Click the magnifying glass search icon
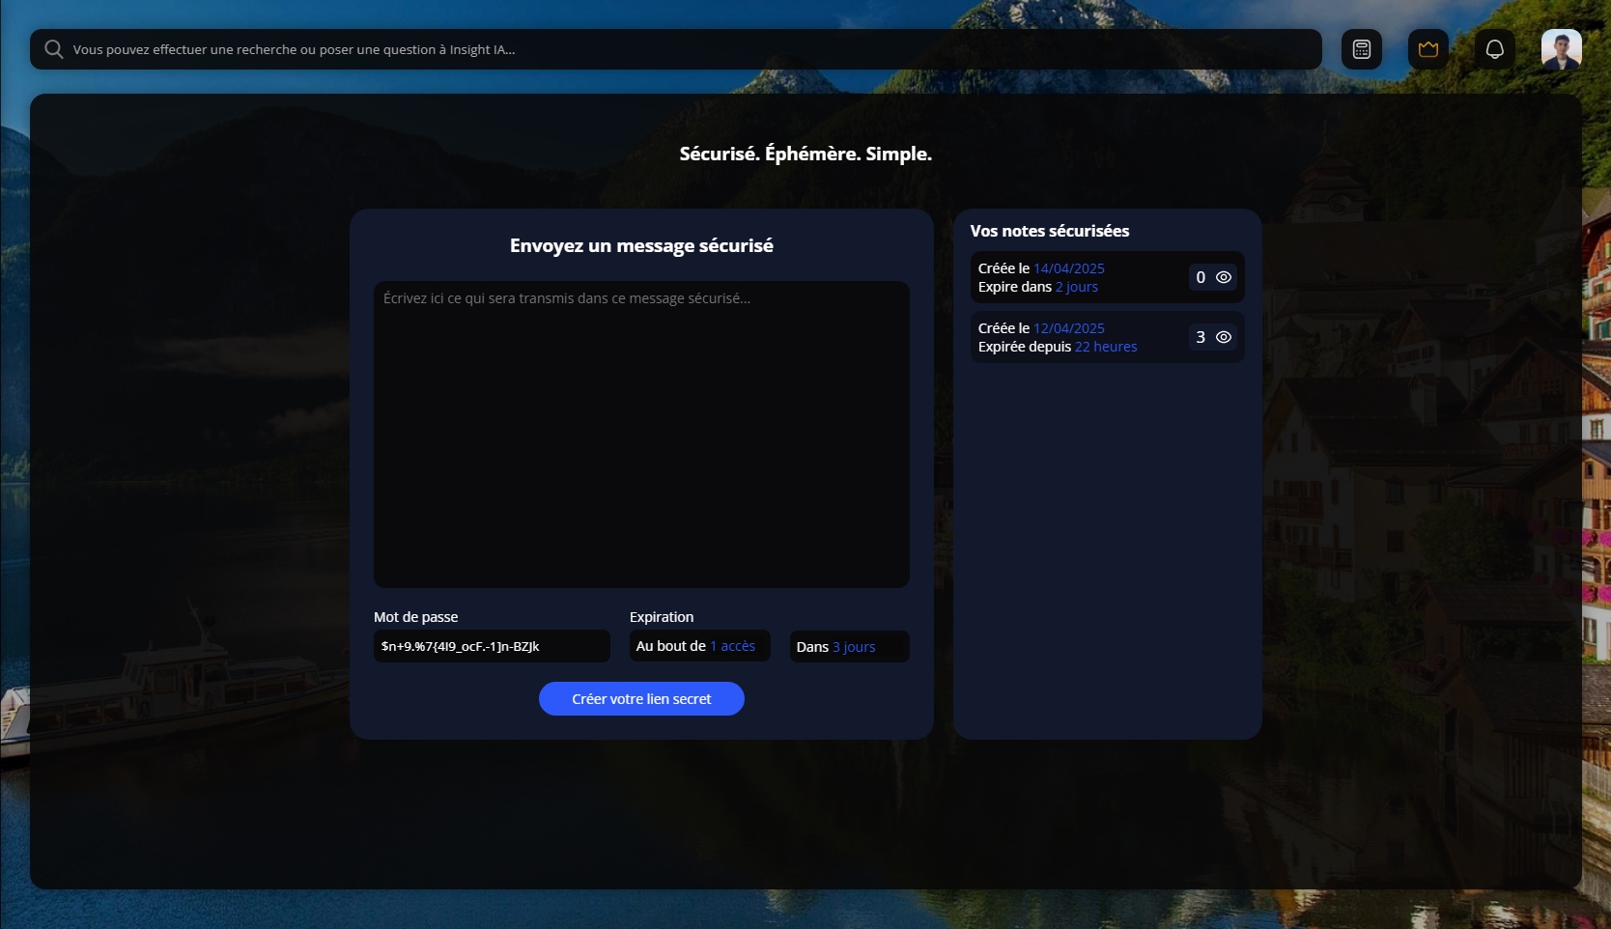This screenshot has width=1611, height=929. pyautogui.click(x=54, y=49)
